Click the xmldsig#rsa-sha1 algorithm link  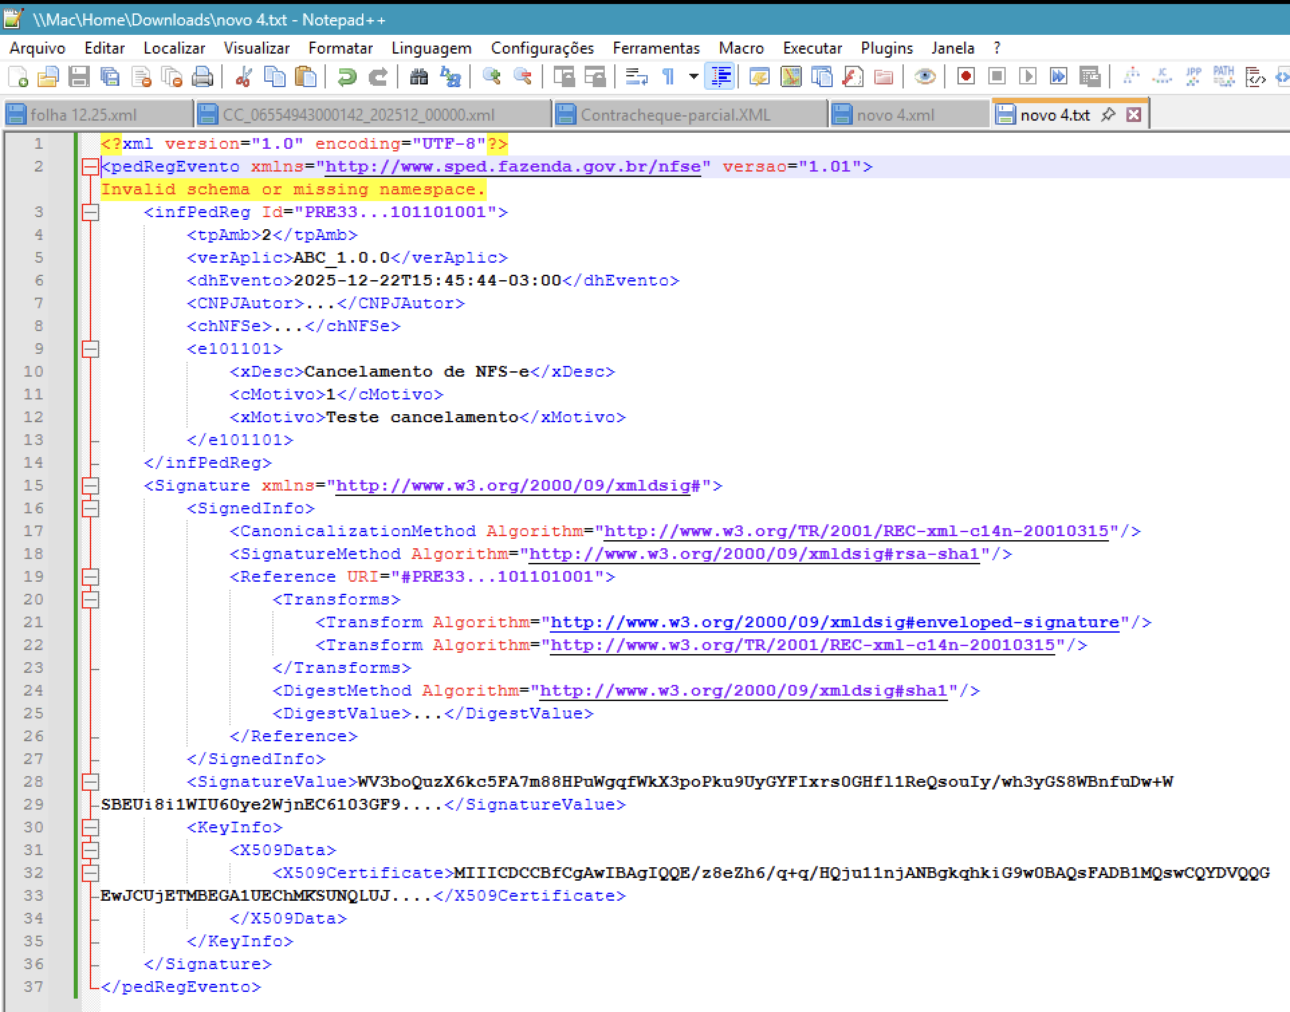click(754, 554)
